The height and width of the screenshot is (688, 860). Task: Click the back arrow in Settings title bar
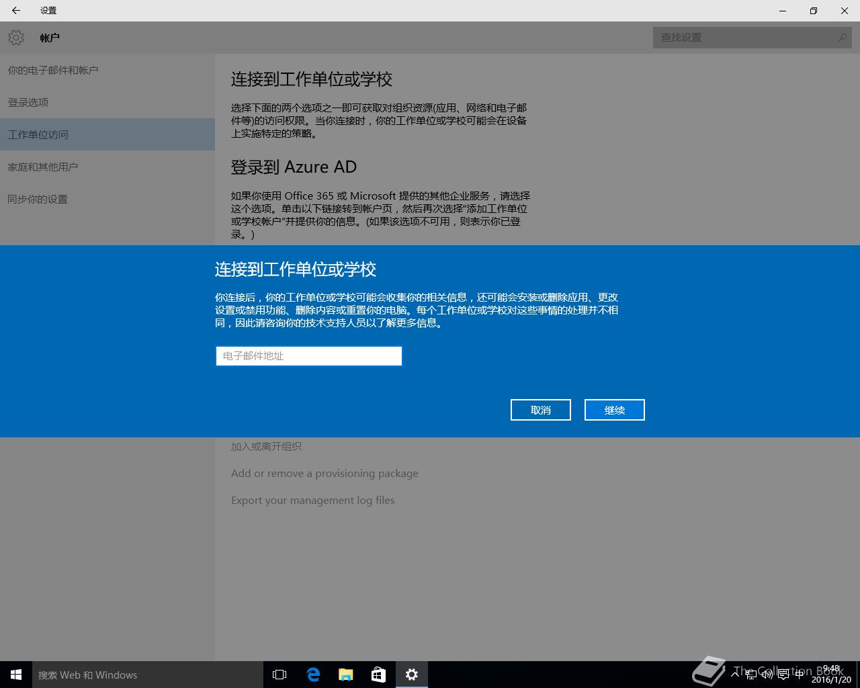(x=16, y=11)
